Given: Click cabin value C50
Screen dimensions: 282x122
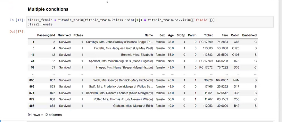Looking at the screenshot, I should (x=236, y=99).
